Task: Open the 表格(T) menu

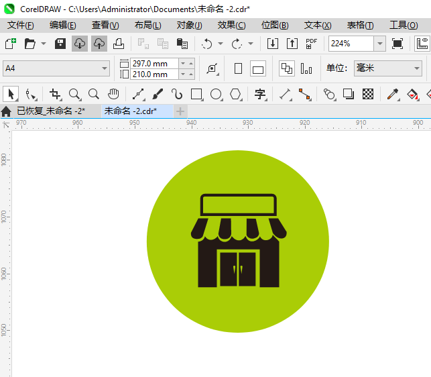Action: point(361,25)
